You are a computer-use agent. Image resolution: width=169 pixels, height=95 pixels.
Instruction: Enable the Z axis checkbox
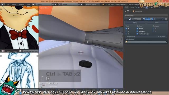pos(126,34)
